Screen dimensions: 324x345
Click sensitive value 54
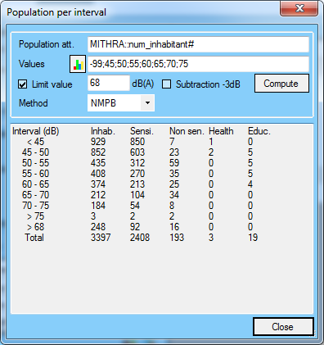pos(135,206)
